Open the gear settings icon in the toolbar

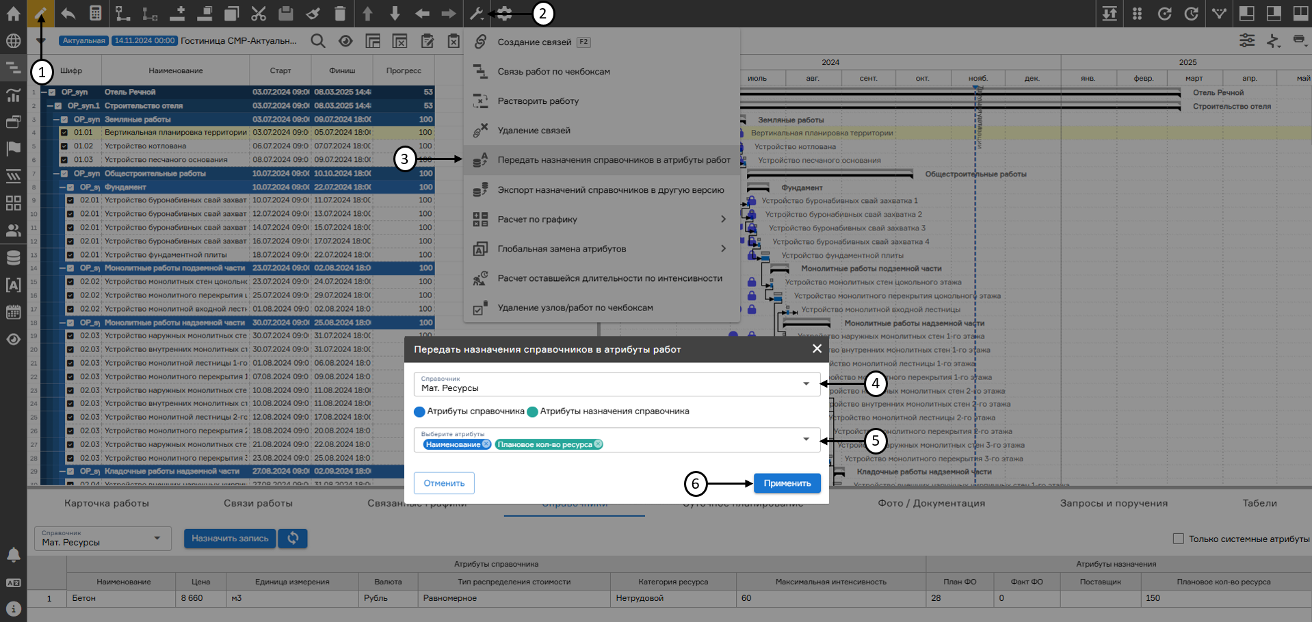pyautogui.click(x=504, y=14)
